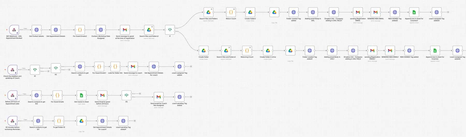Open the Search files and folders Drive node
Viewport: 466px width, 137px height.
tap(208, 12)
